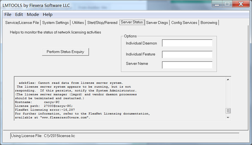Open the Utilities tab
Viewport: 252px width, 145px height.
pyautogui.click(x=78, y=23)
